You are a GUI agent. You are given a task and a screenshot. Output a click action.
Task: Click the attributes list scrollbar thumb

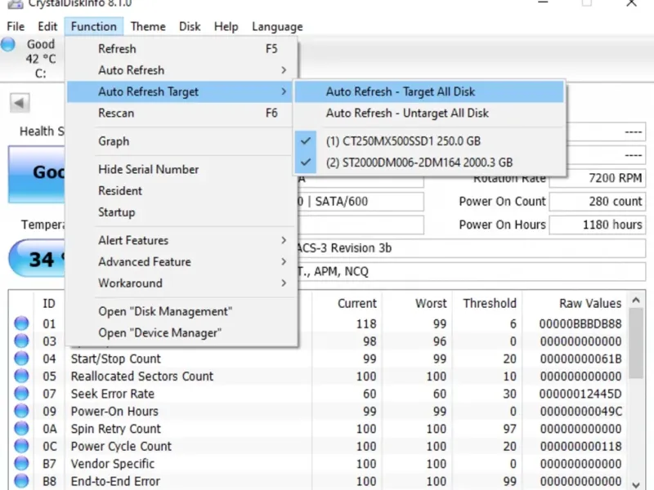tap(636, 343)
